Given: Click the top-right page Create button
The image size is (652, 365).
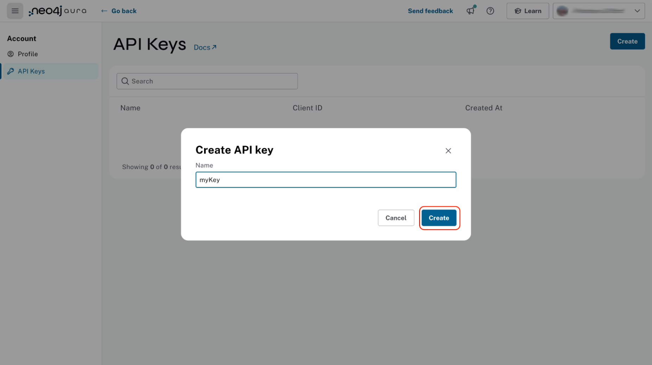Looking at the screenshot, I should point(627,41).
